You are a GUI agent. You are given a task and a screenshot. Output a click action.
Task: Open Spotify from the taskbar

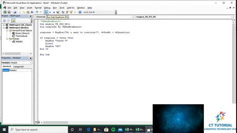click(x=113, y=130)
